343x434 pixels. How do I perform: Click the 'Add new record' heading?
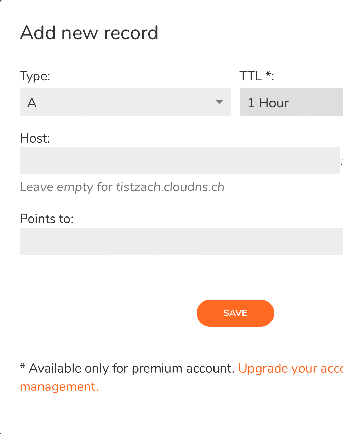89,33
